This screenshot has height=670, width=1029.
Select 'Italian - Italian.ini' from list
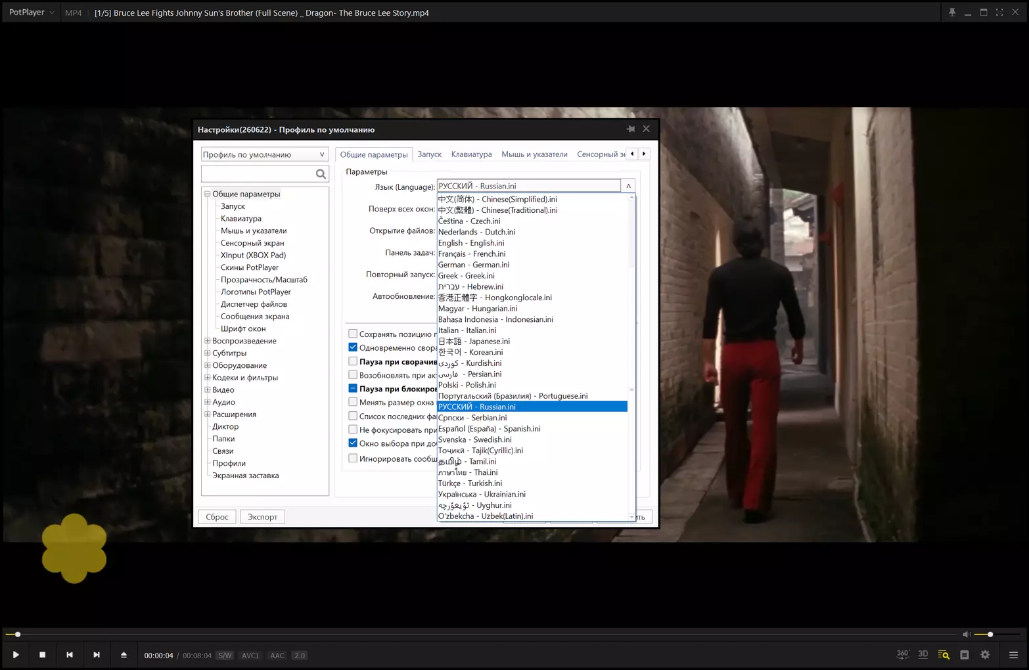click(x=532, y=330)
